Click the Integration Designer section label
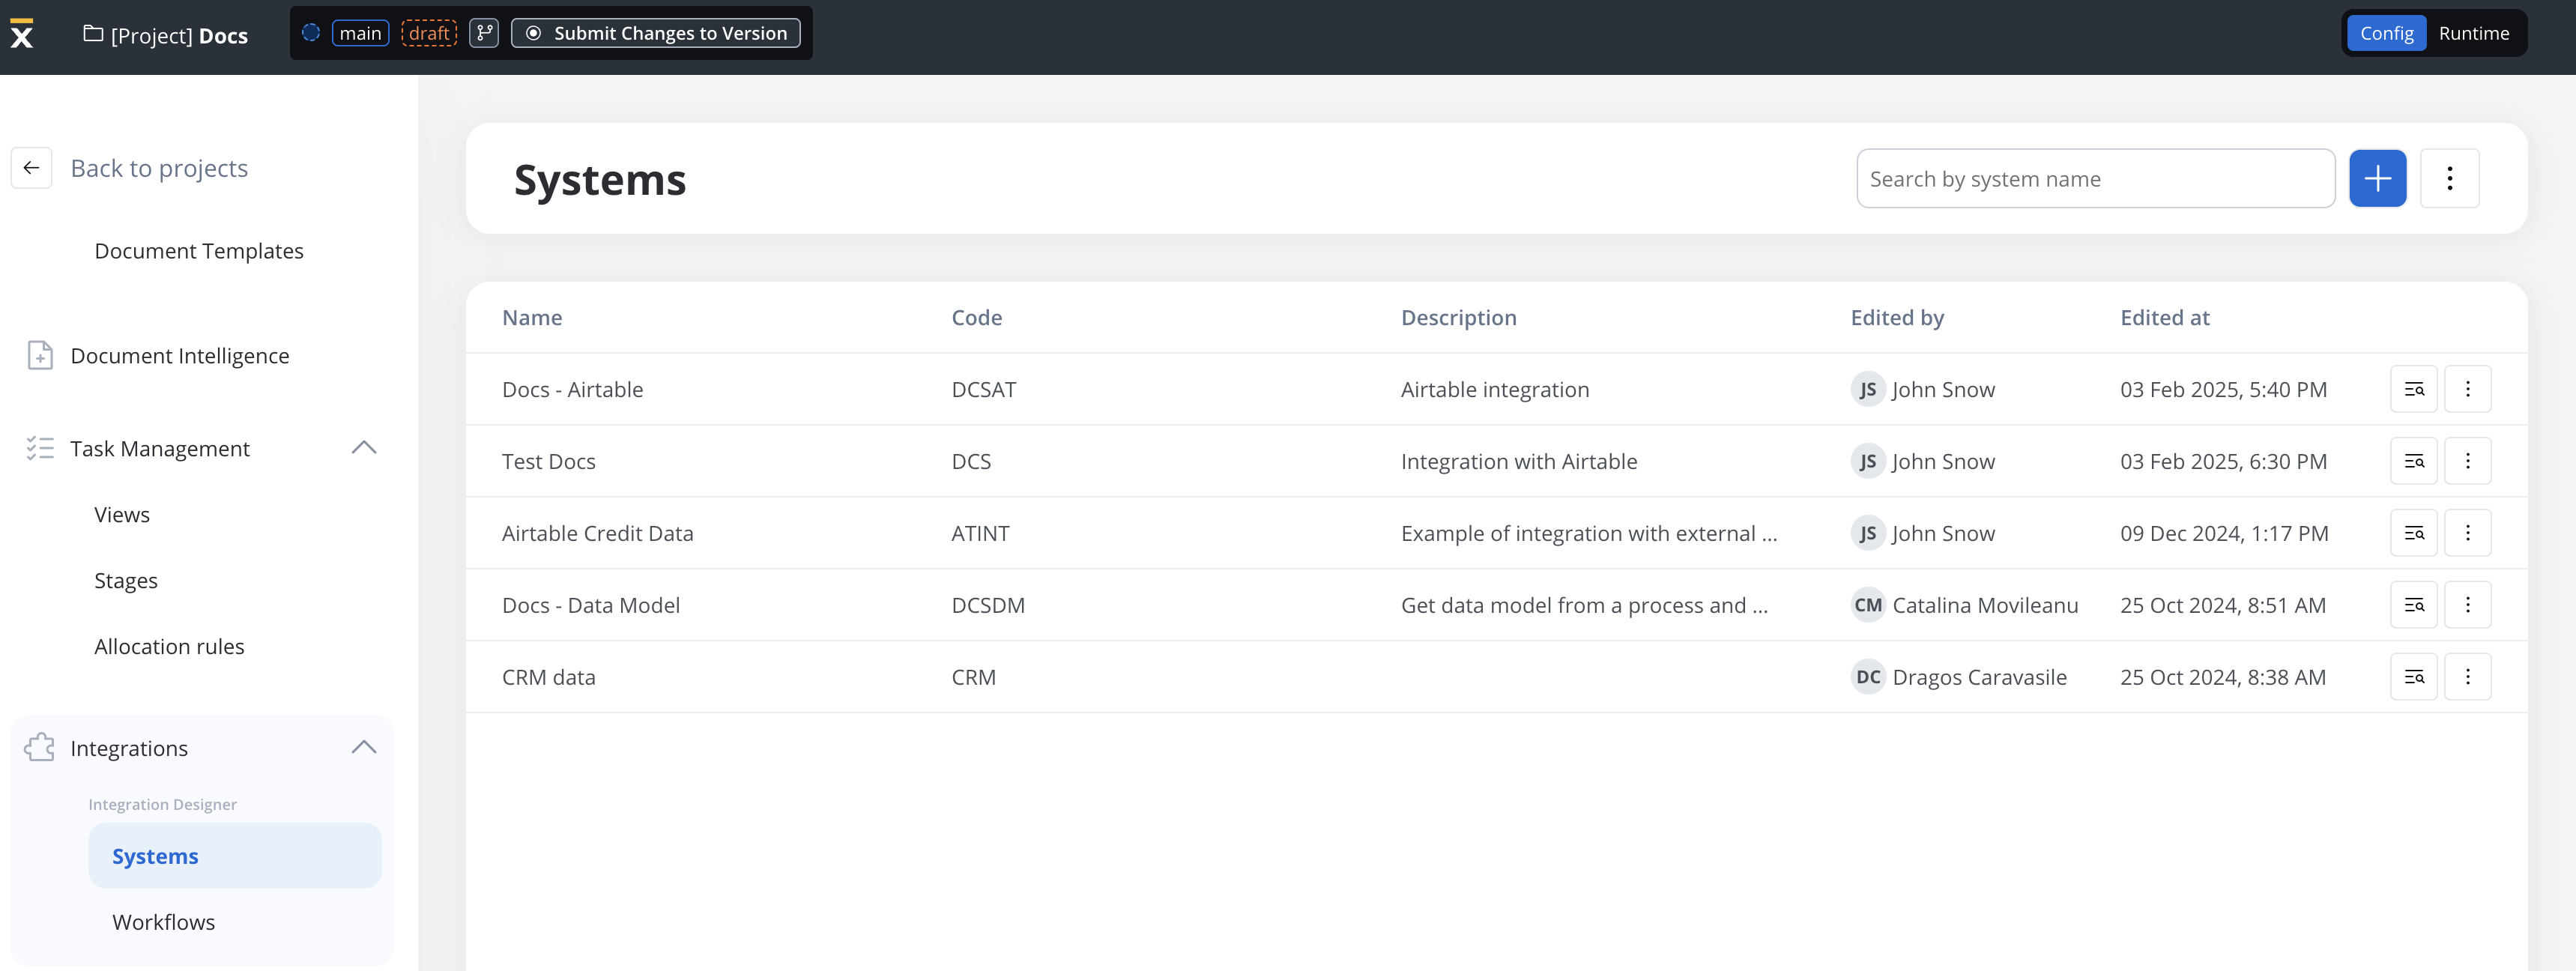The image size is (2576, 971). point(162,804)
